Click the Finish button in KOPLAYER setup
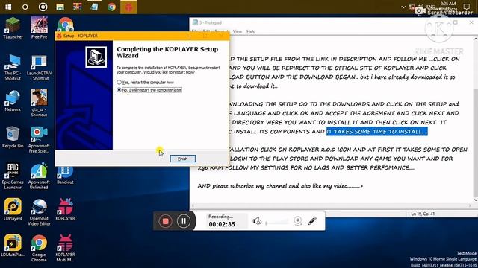 [182, 159]
